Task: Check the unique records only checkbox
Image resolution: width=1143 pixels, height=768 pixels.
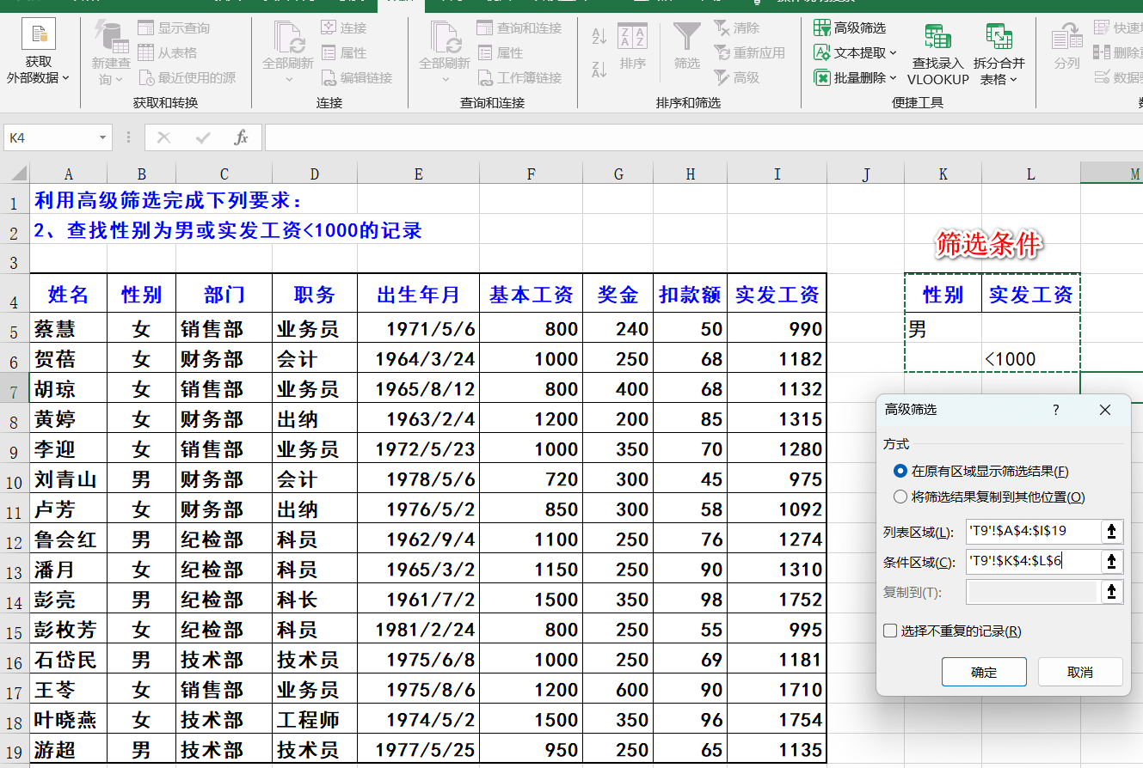Action: (891, 631)
